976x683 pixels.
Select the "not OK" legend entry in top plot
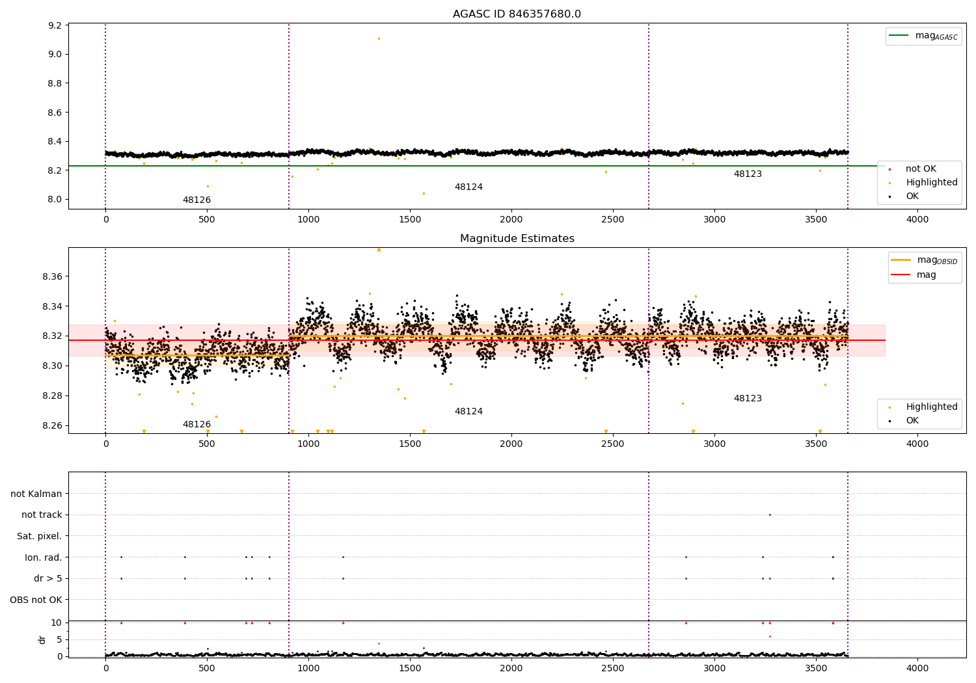click(x=921, y=168)
